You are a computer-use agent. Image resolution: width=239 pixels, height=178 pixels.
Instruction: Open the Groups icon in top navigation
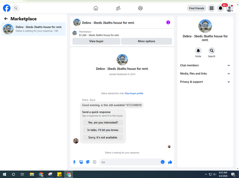tap(141, 8)
